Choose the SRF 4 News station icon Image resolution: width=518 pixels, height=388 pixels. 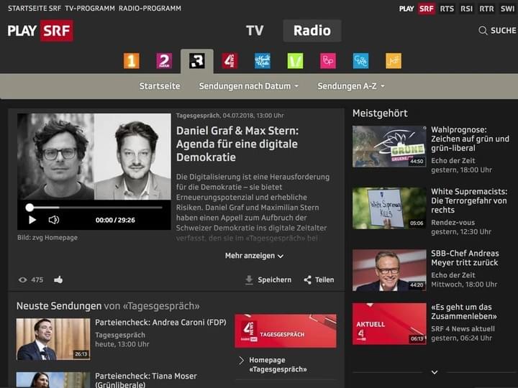point(230,61)
